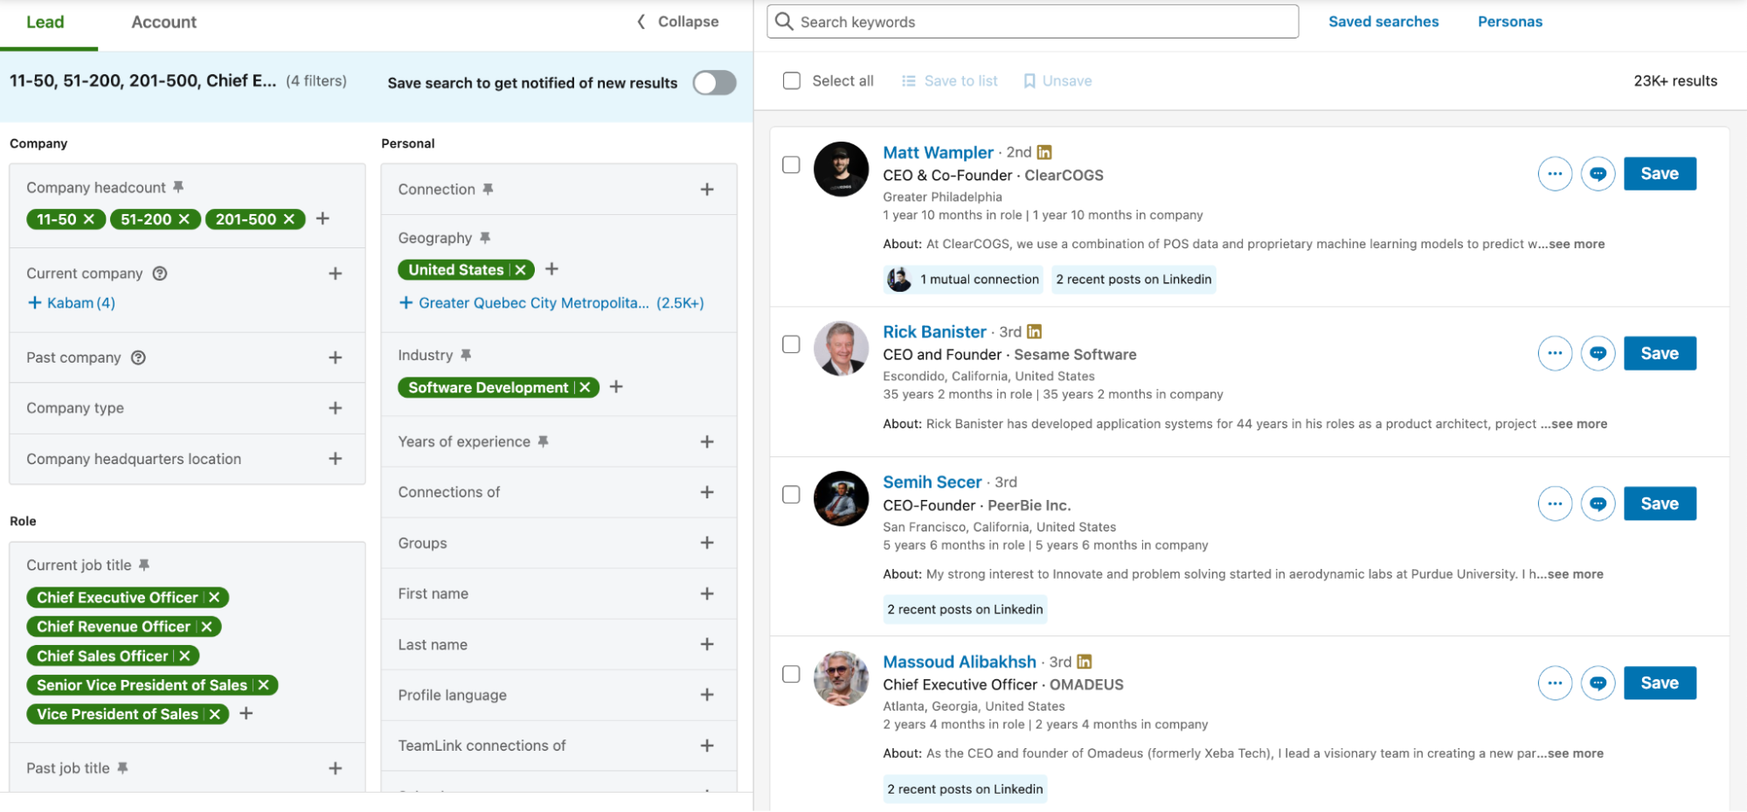Expand the Past company filter
The width and height of the screenshot is (1747, 812).
click(335, 357)
